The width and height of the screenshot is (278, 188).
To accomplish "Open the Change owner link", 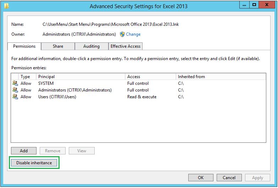I will (133, 34).
